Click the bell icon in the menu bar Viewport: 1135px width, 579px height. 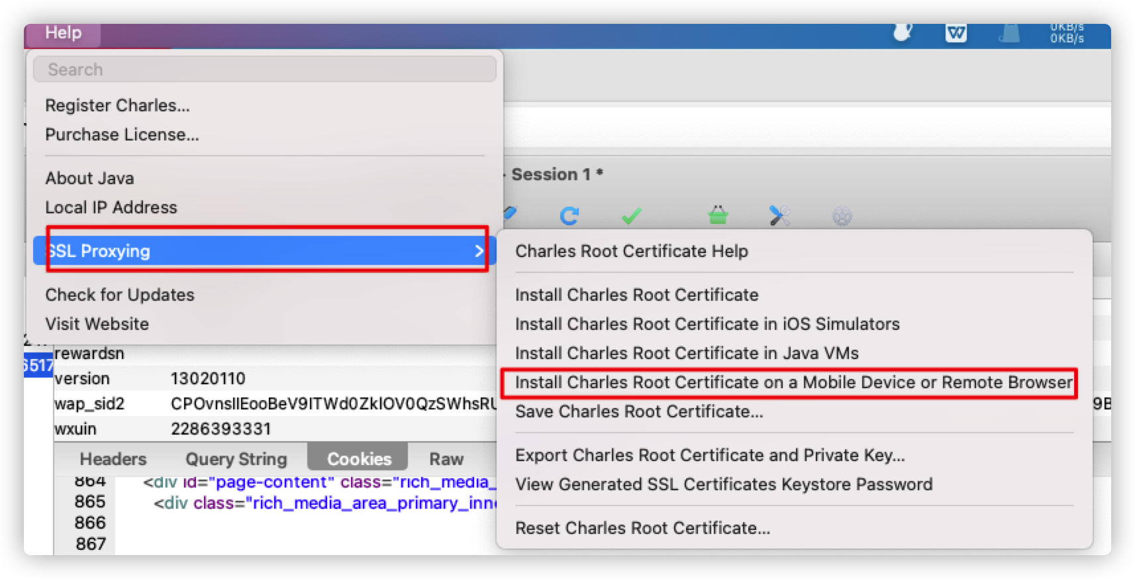tap(1009, 32)
